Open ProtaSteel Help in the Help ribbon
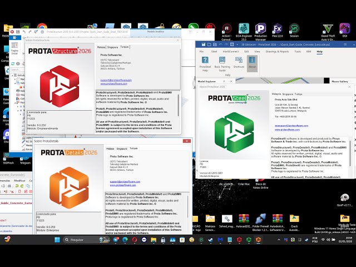Viewport: 356px width, 267px height. [x=205, y=64]
